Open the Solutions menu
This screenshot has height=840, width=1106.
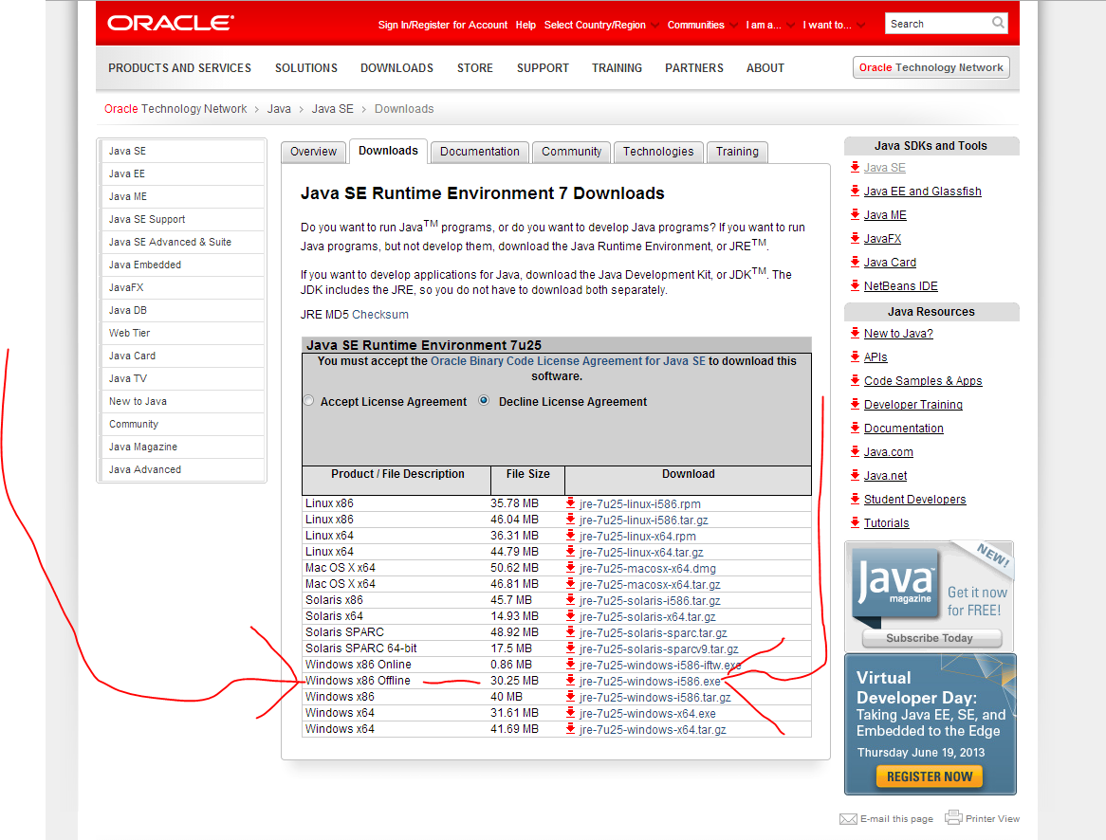(x=306, y=67)
